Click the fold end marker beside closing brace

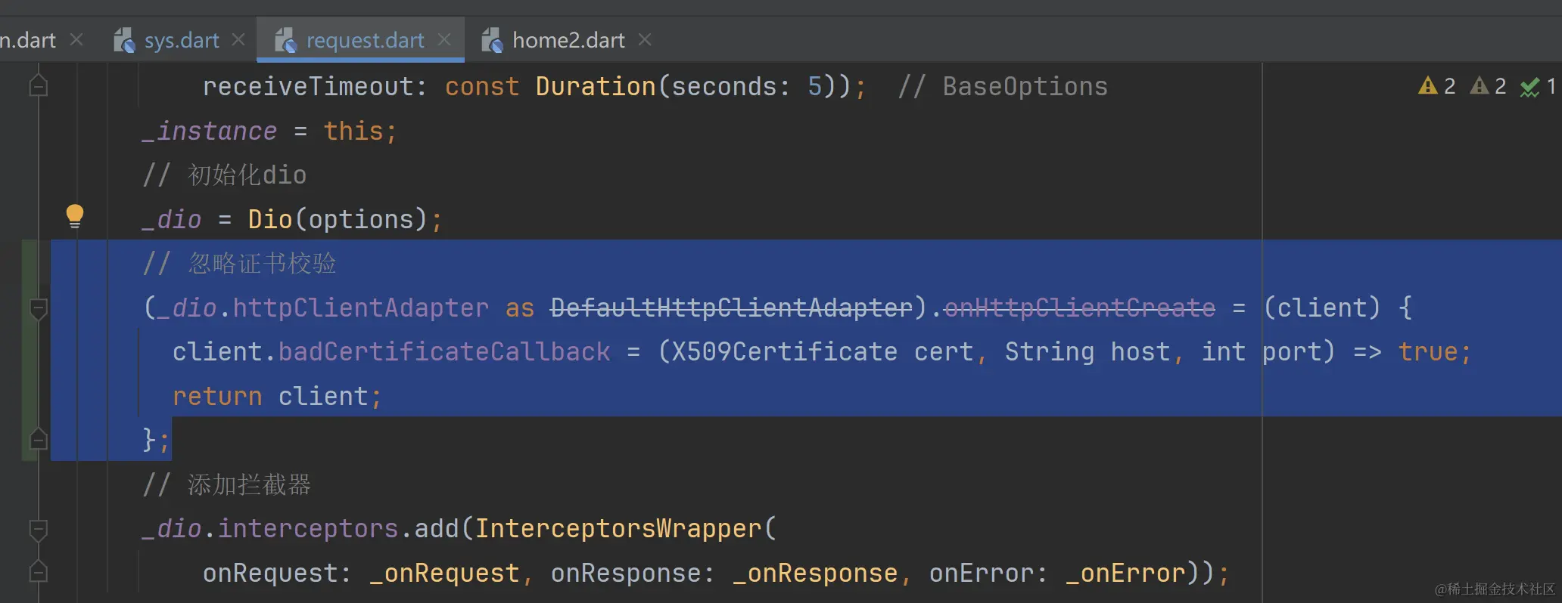[38, 439]
